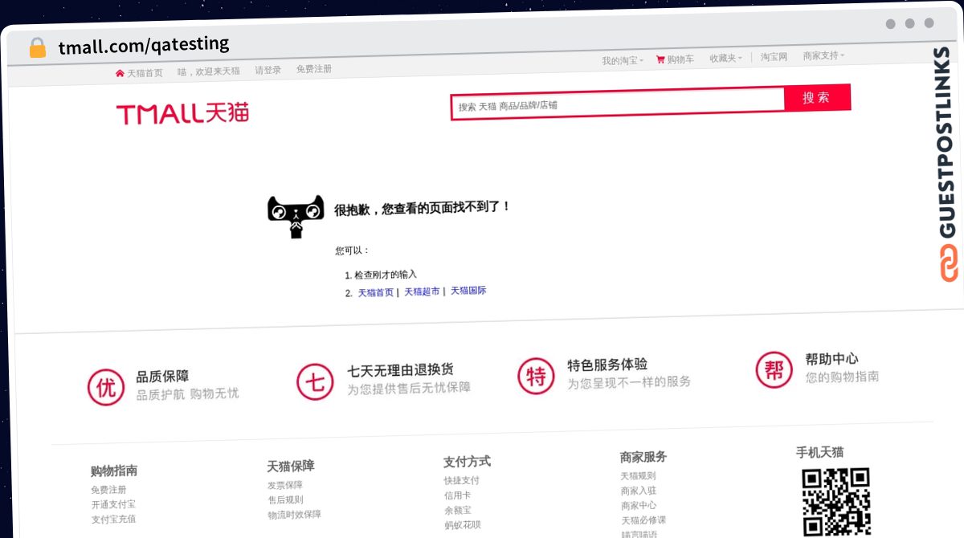964x538 pixels.
Task: Click 请登录 to sign in
Action: [x=268, y=70]
